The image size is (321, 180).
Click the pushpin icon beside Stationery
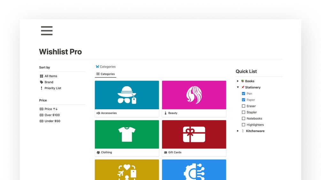[x=243, y=87]
